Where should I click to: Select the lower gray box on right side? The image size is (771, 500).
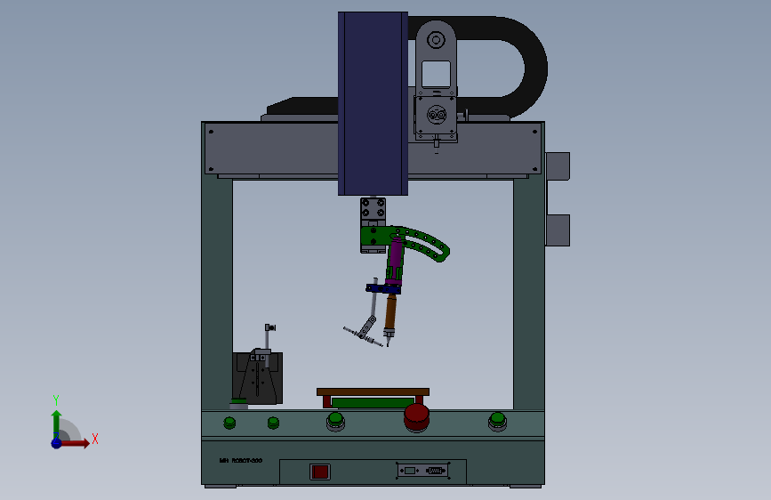coord(558,230)
